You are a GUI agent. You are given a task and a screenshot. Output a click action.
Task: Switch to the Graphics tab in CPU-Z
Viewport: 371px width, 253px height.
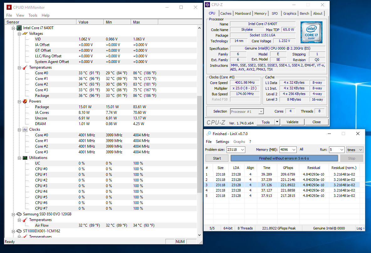(x=290, y=13)
